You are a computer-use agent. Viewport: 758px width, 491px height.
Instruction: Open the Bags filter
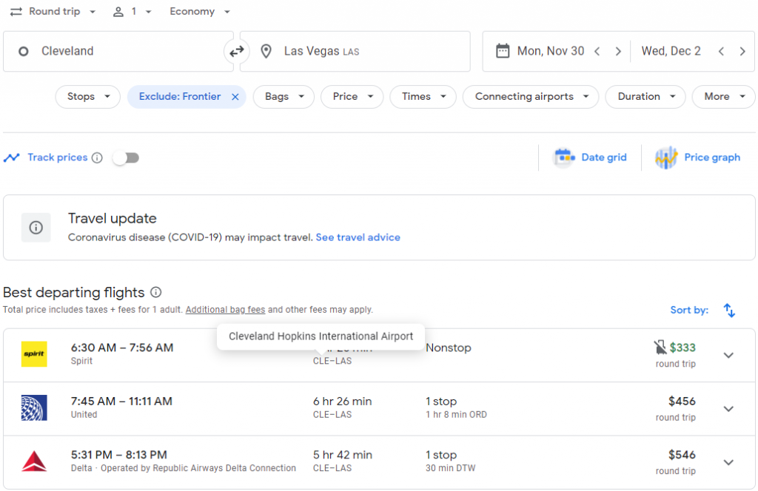click(284, 97)
